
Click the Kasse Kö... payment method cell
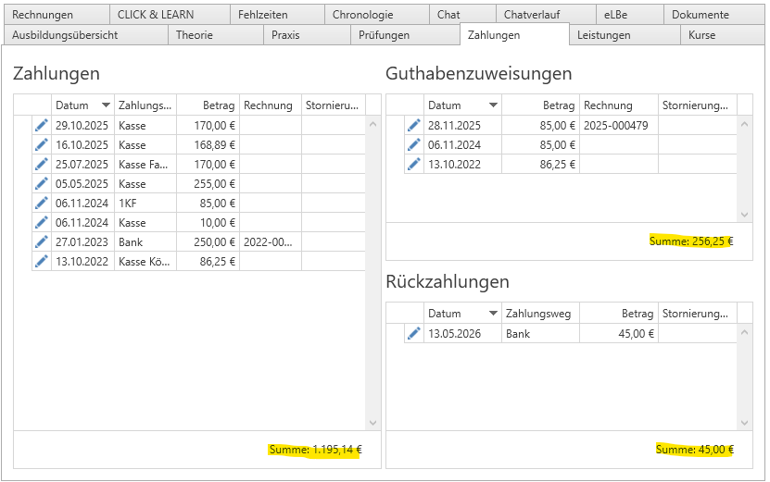click(x=145, y=261)
